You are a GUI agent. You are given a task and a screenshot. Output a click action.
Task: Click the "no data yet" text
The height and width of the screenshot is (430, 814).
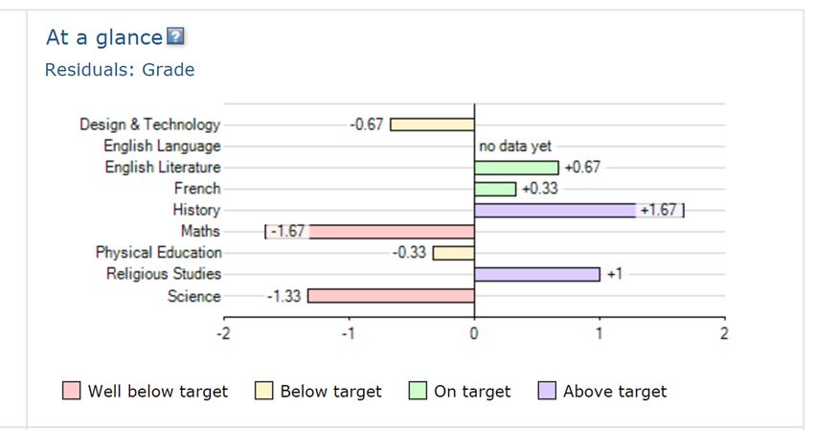(x=515, y=147)
